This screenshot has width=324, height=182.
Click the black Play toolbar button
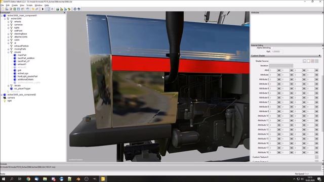tap(43, 9)
